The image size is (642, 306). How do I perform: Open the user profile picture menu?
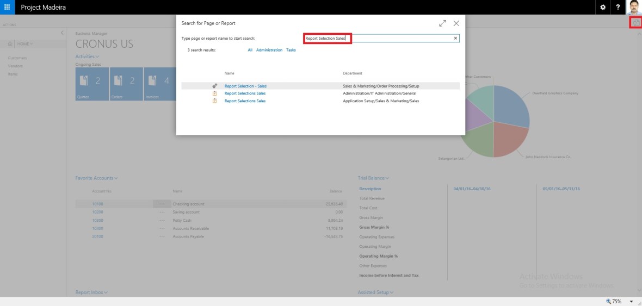point(634,7)
